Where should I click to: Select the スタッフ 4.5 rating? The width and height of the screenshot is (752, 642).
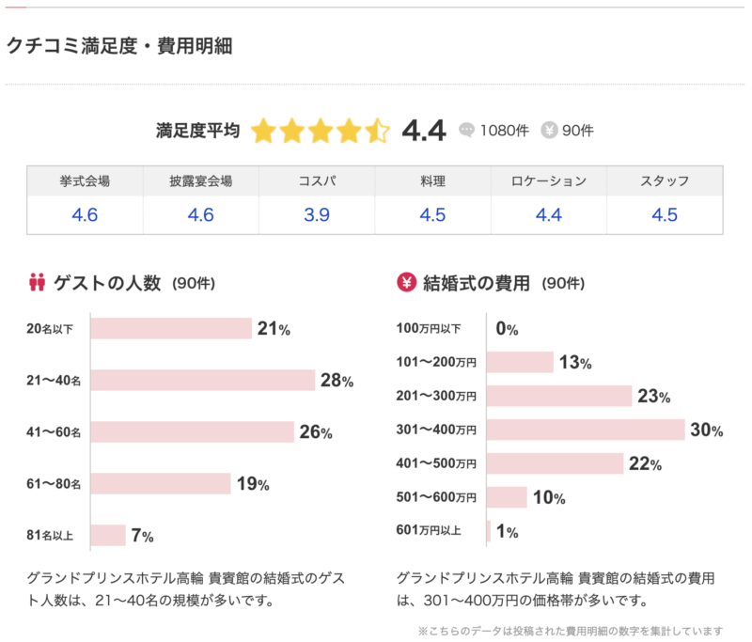click(x=665, y=214)
